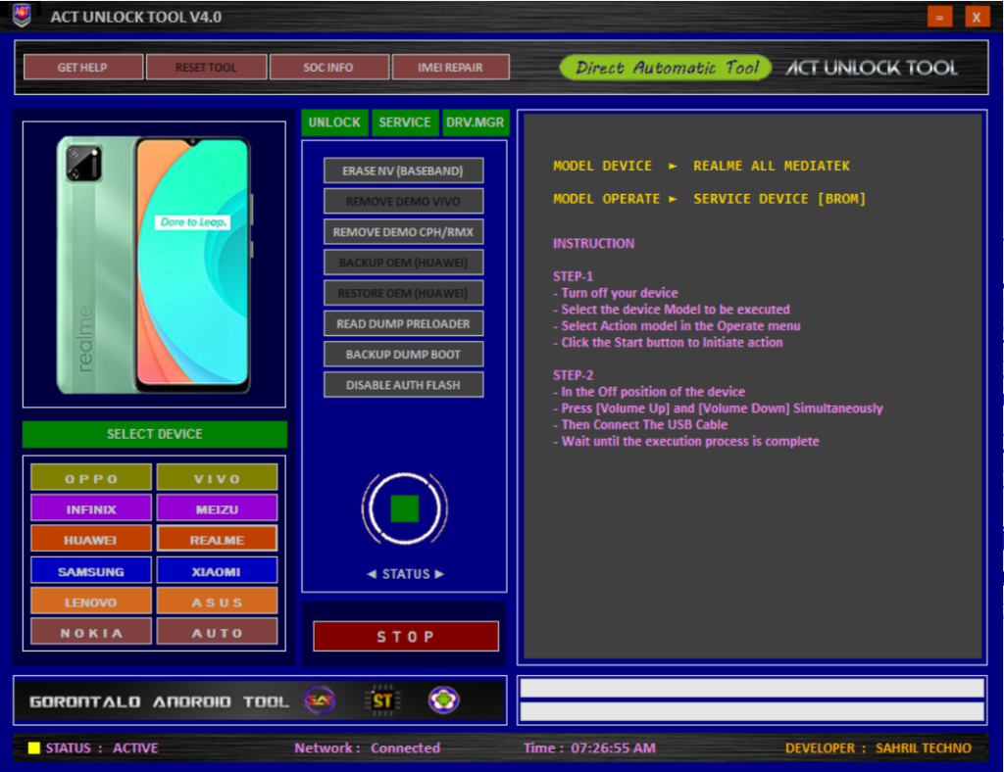
Task: Choose INFINIX brand
Action: click(91, 508)
